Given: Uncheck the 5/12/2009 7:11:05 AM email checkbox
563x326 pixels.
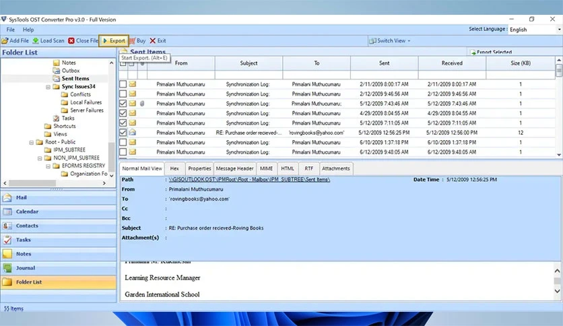Looking at the screenshot, I should [x=123, y=123].
